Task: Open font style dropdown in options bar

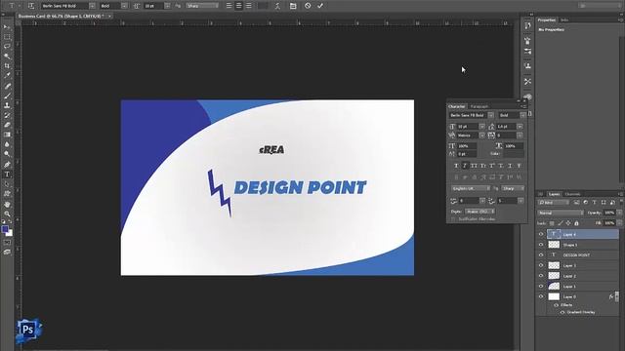Action: point(124,6)
